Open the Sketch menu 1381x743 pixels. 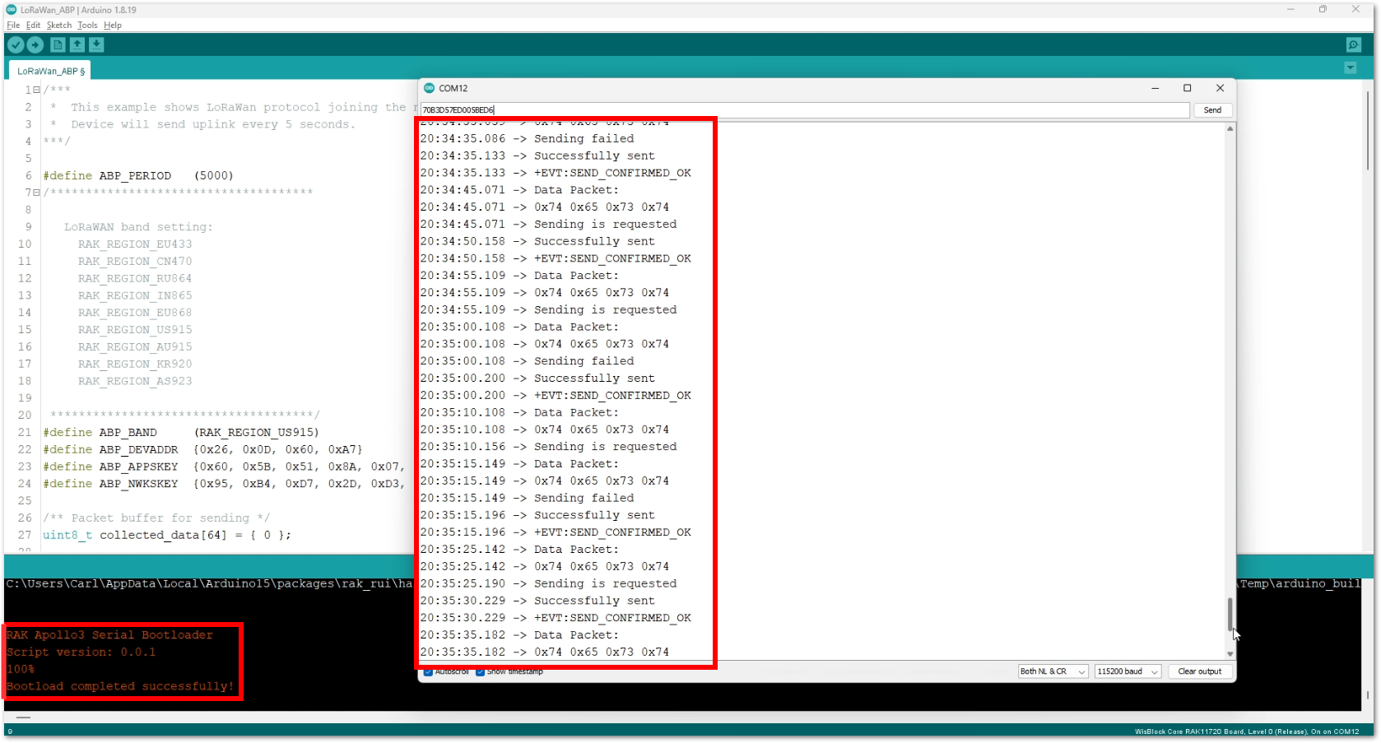tap(59, 26)
